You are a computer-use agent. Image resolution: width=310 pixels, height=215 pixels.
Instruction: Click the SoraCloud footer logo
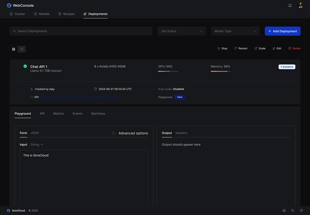(x=8, y=211)
